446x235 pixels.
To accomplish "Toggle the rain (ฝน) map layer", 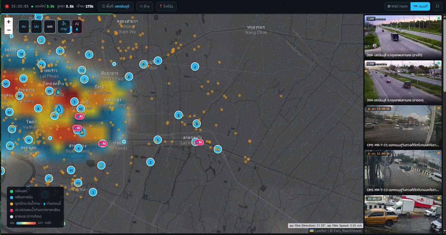I will coord(36,26).
